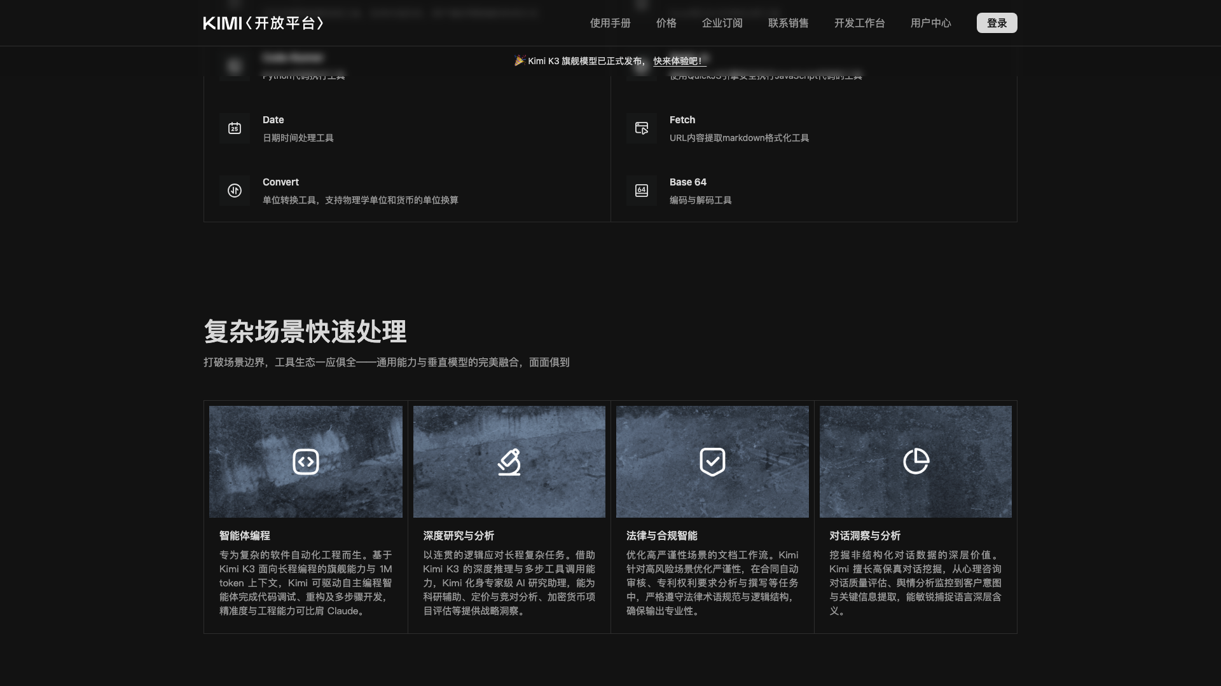The height and width of the screenshot is (686, 1221).
Task: Click the microscope icon on 深度研究与分析 card
Action: (509, 462)
